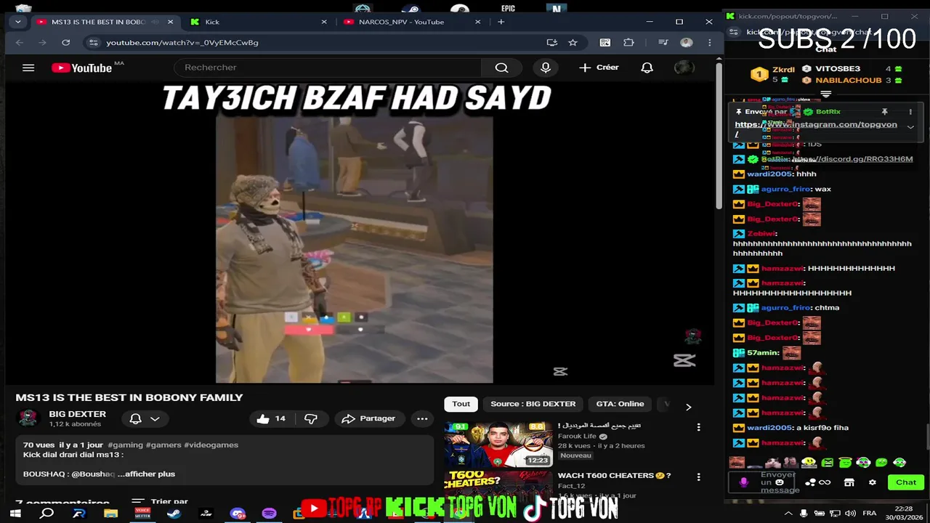This screenshot has height=523, width=930.
Task: Open Steam from the taskbar
Action: (x=174, y=514)
